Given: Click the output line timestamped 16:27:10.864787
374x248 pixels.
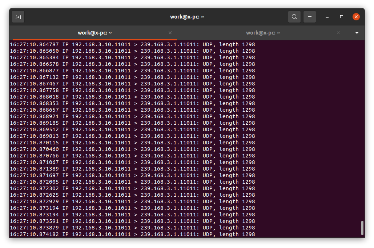Looking at the screenshot, I should pyautogui.click(x=132, y=44).
